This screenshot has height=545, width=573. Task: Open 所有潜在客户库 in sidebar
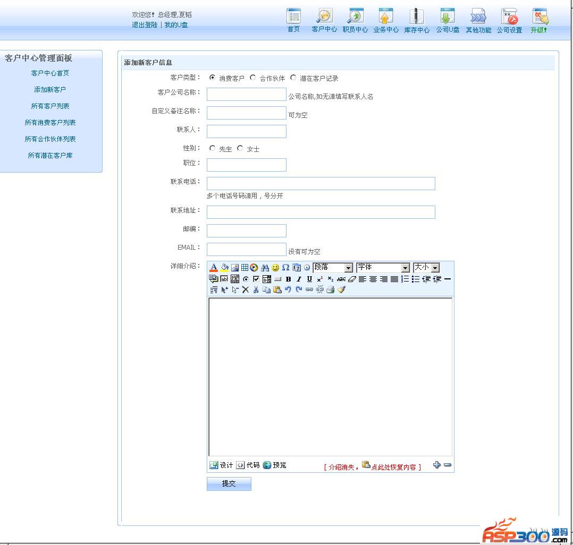pyautogui.click(x=50, y=155)
